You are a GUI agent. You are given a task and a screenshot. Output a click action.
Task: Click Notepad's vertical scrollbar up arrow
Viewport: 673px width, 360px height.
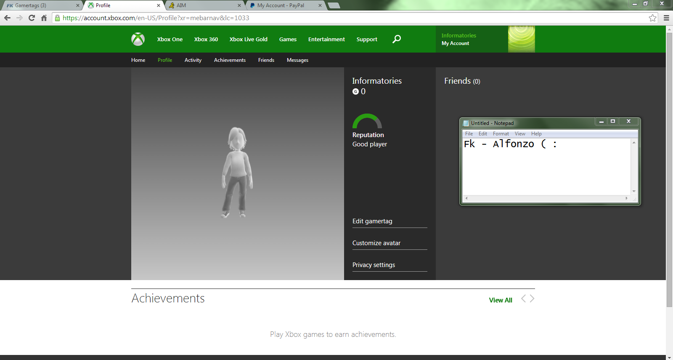point(634,143)
